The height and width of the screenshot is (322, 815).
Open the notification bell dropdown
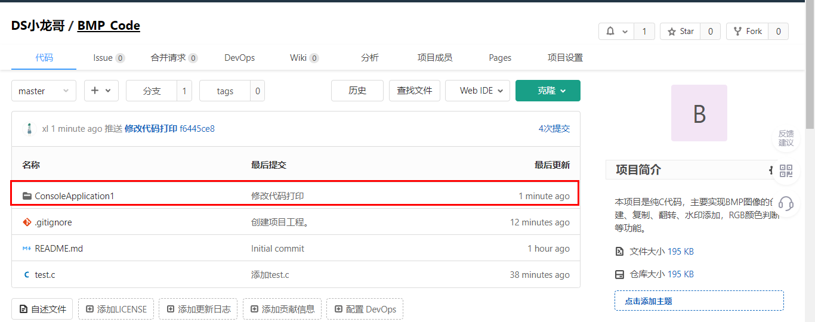[616, 32]
